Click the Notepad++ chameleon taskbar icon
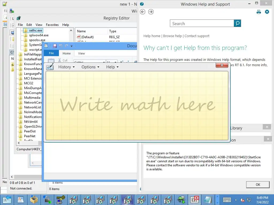Viewport: 274px width, 205px height. coord(181,200)
